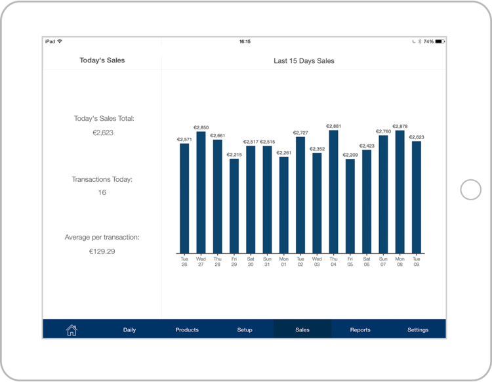Image resolution: width=492 pixels, height=382 pixels.
Task: Click the transactions count 16
Action: point(102,192)
